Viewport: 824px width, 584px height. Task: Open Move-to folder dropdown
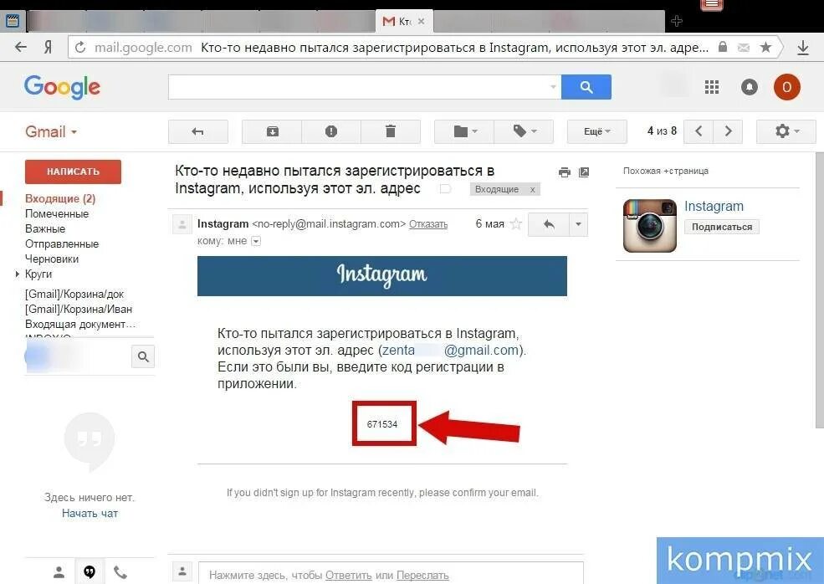pos(464,131)
